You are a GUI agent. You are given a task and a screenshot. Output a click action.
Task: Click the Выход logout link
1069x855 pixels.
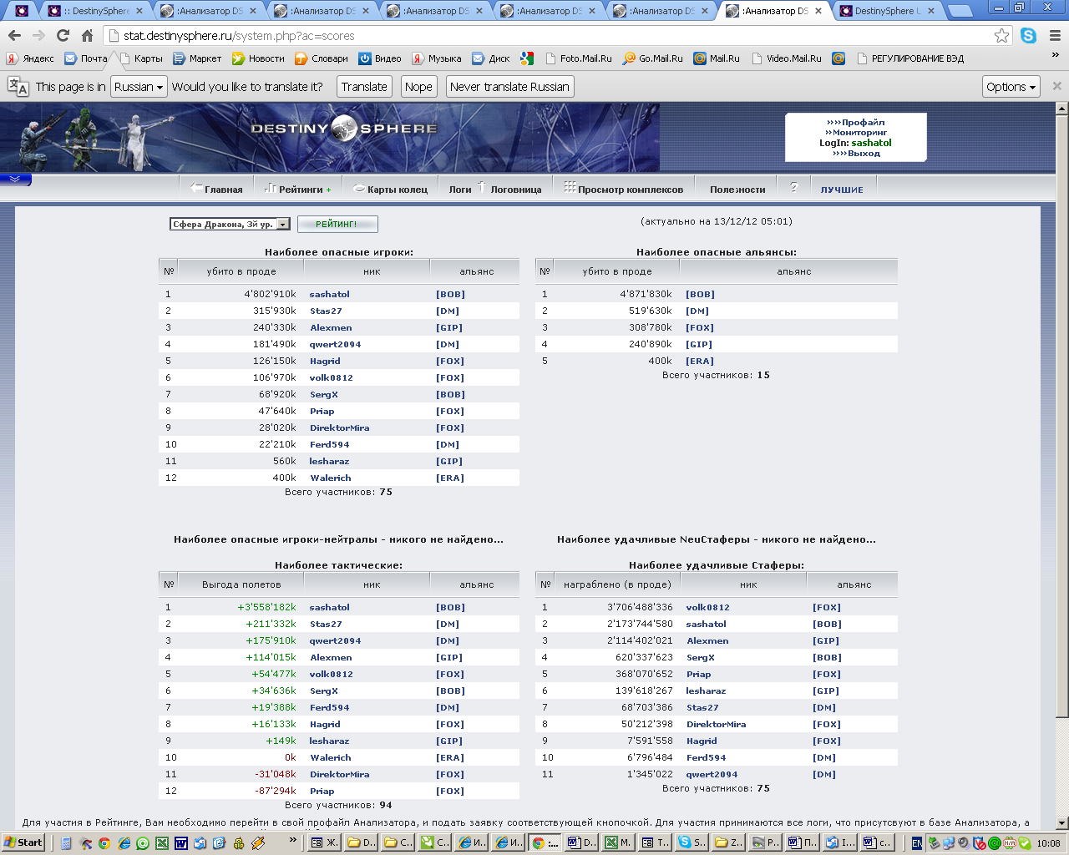pyautogui.click(x=856, y=154)
